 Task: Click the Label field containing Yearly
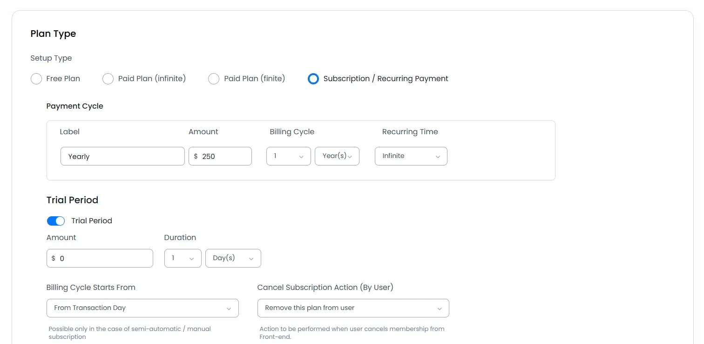pyautogui.click(x=122, y=156)
